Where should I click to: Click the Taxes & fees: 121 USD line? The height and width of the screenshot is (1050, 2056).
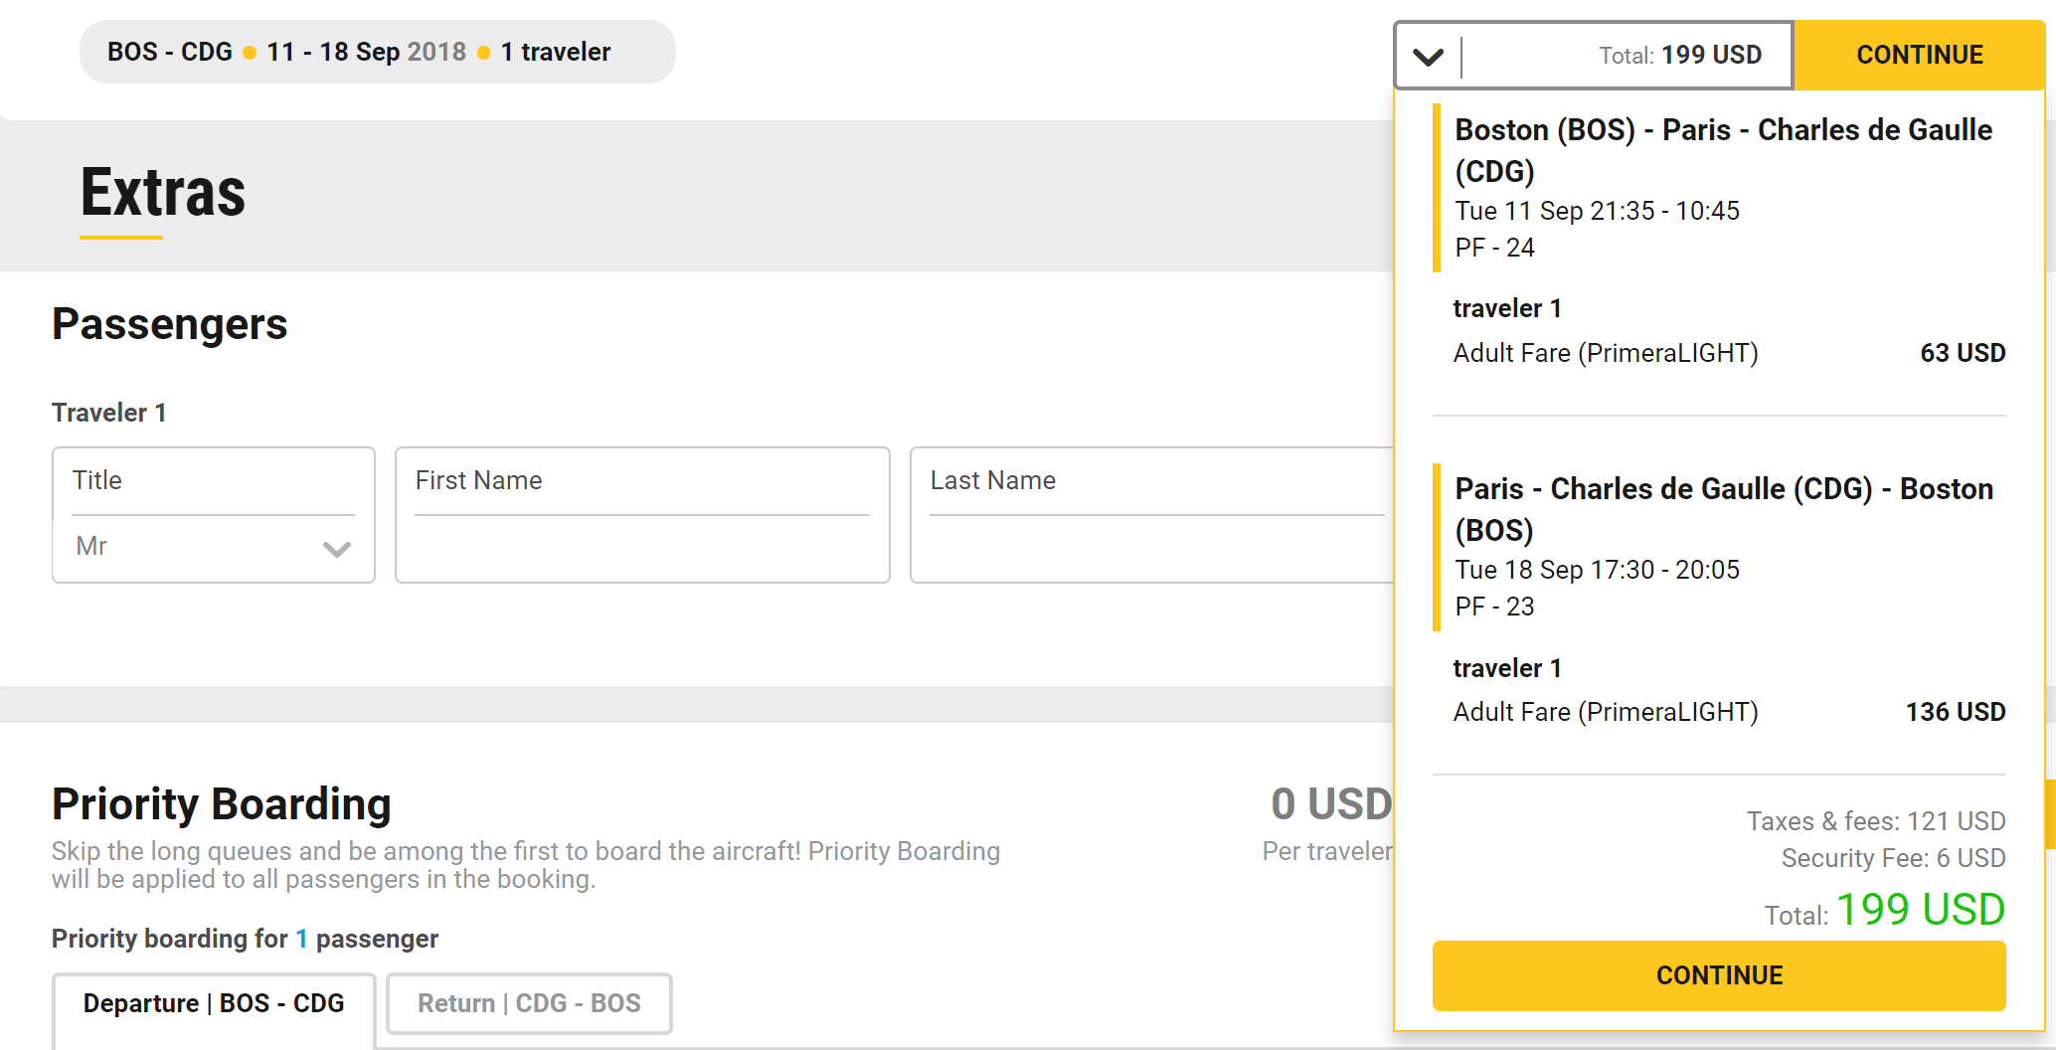[1875, 821]
